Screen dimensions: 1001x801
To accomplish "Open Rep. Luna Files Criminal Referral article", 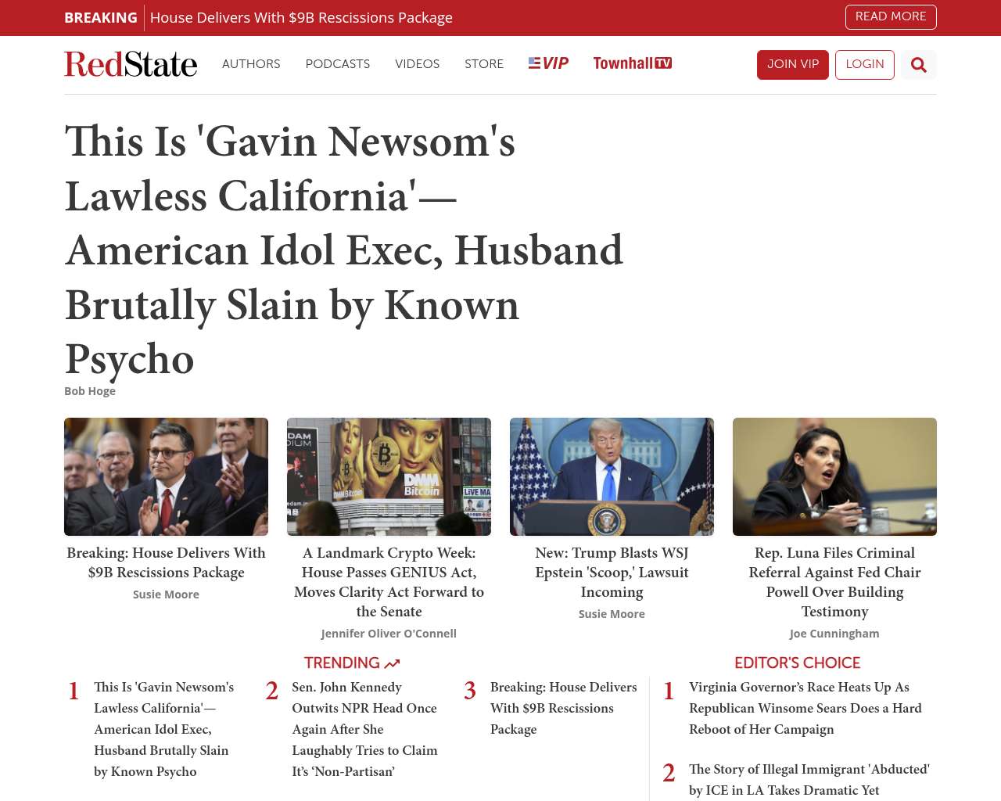I will 834,582.
